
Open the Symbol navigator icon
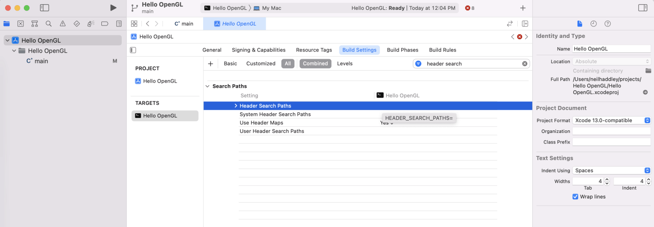34,24
